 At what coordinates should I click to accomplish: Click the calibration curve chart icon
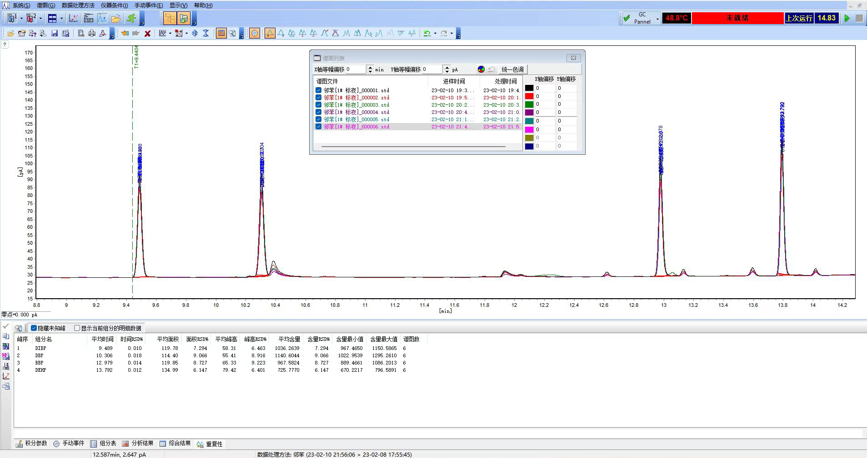click(73, 18)
